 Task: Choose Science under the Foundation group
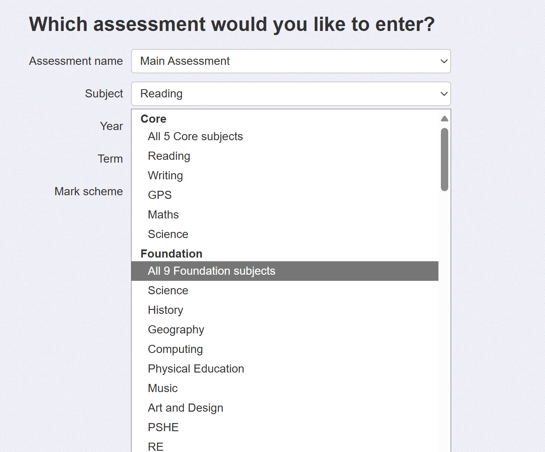tap(168, 291)
